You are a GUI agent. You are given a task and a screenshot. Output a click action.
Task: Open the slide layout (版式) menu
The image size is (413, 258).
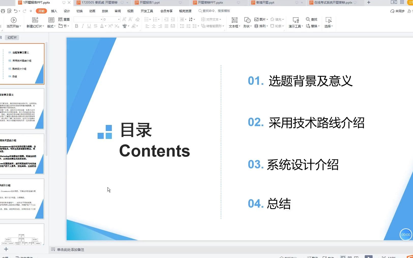[51, 23]
